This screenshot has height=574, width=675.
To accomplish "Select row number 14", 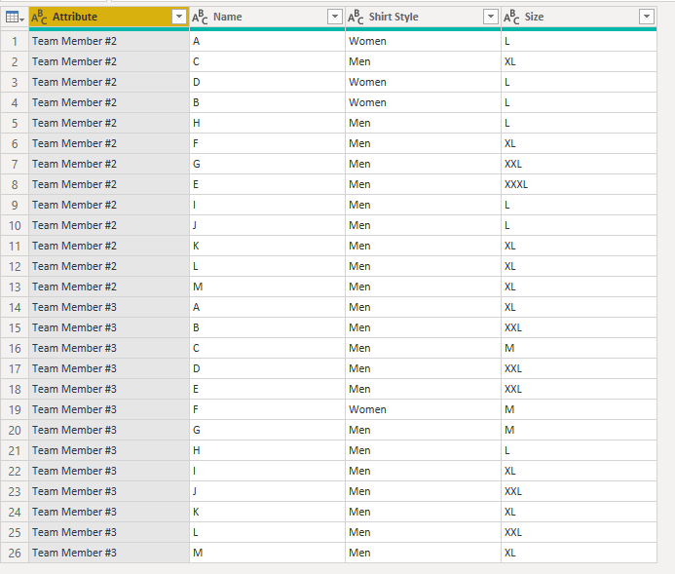I will point(15,307).
